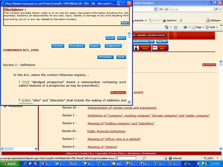Open the address bar history dropdown
Screen dimensions: 223x167
click(156, 9)
